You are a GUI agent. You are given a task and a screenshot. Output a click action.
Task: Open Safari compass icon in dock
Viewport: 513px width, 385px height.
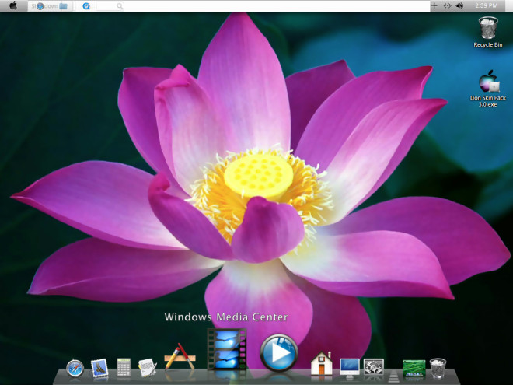(75, 368)
